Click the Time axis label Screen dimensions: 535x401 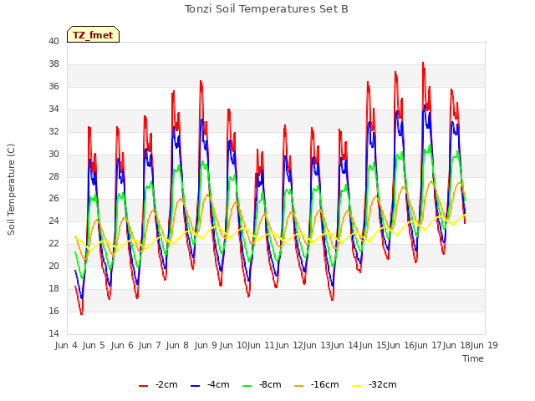tap(473, 358)
